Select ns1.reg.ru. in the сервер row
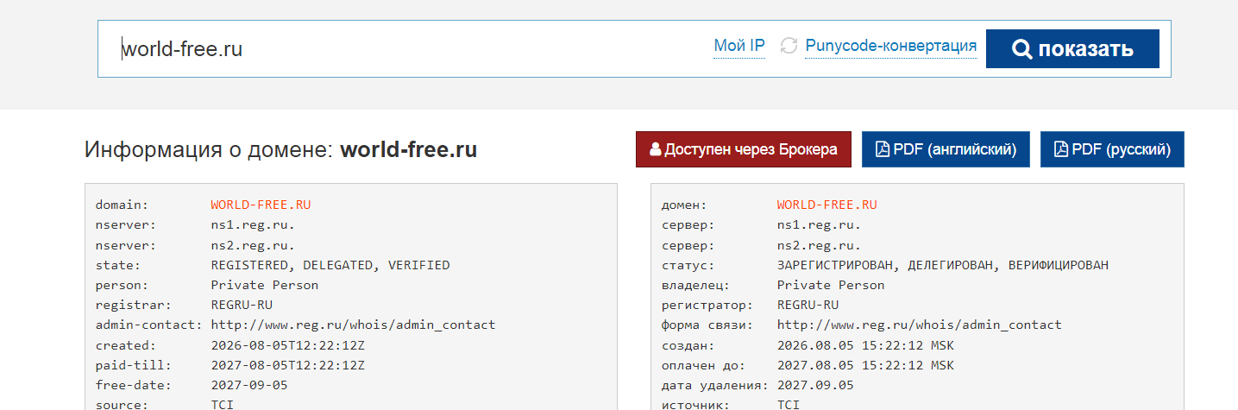This screenshot has height=410, width=1238. (x=819, y=225)
